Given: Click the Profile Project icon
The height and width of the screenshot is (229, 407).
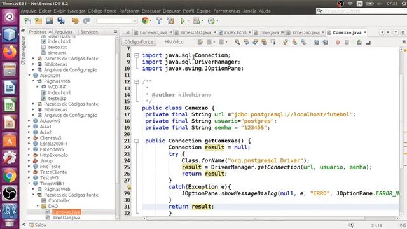Looking at the screenshot, I should [x=211, y=21].
